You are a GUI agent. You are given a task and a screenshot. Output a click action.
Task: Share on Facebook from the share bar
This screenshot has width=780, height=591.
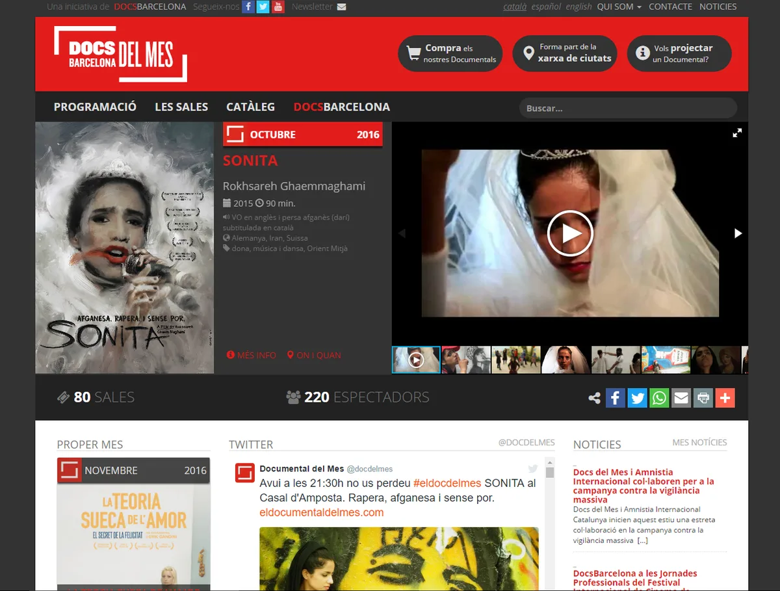tap(616, 398)
